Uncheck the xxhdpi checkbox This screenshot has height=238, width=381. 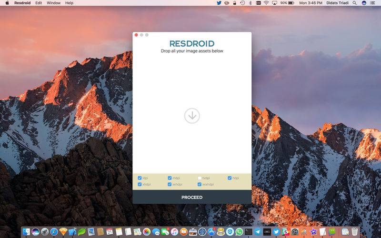click(x=170, y=184)
